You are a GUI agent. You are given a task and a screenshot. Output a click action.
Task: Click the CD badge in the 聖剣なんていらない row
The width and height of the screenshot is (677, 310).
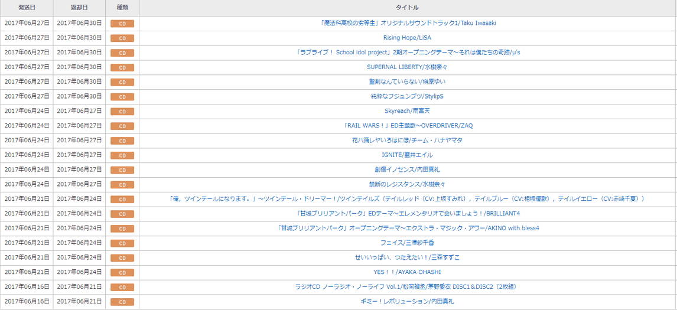pyautogui.click(x=122, y=82)
